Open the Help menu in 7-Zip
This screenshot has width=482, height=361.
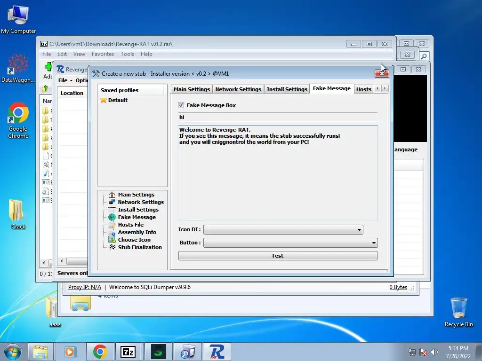(x=146, y=54)
